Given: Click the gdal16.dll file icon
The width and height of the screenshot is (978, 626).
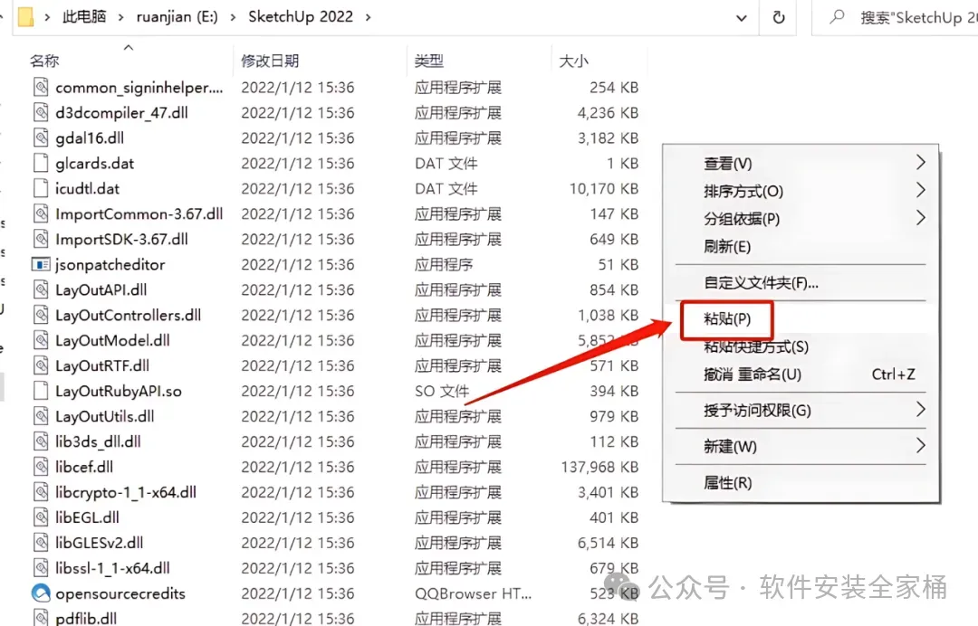Looking at the screenshot, I should click(x=41, y=138).
